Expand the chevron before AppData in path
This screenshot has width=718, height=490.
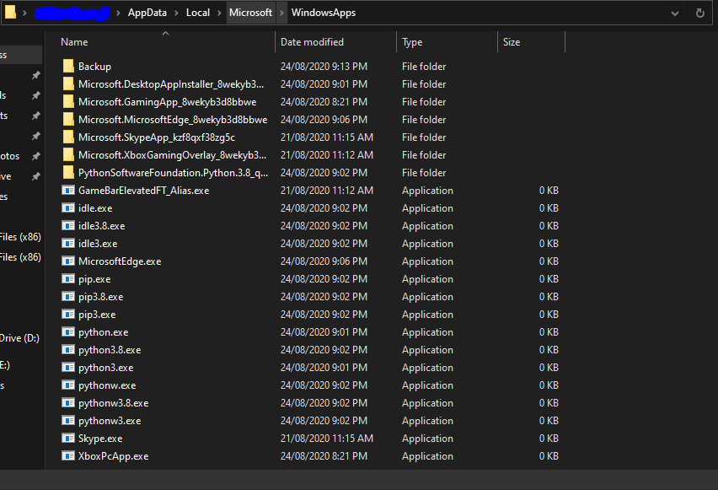(118, 13)
